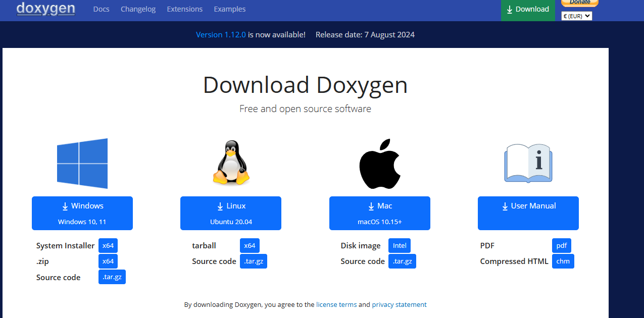644x318 pixels.
Task: Download Doxygen for Mac macOS 10.15+
Action: [x=380, y=213]
